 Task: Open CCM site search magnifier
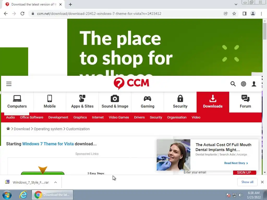pos(233,84)
